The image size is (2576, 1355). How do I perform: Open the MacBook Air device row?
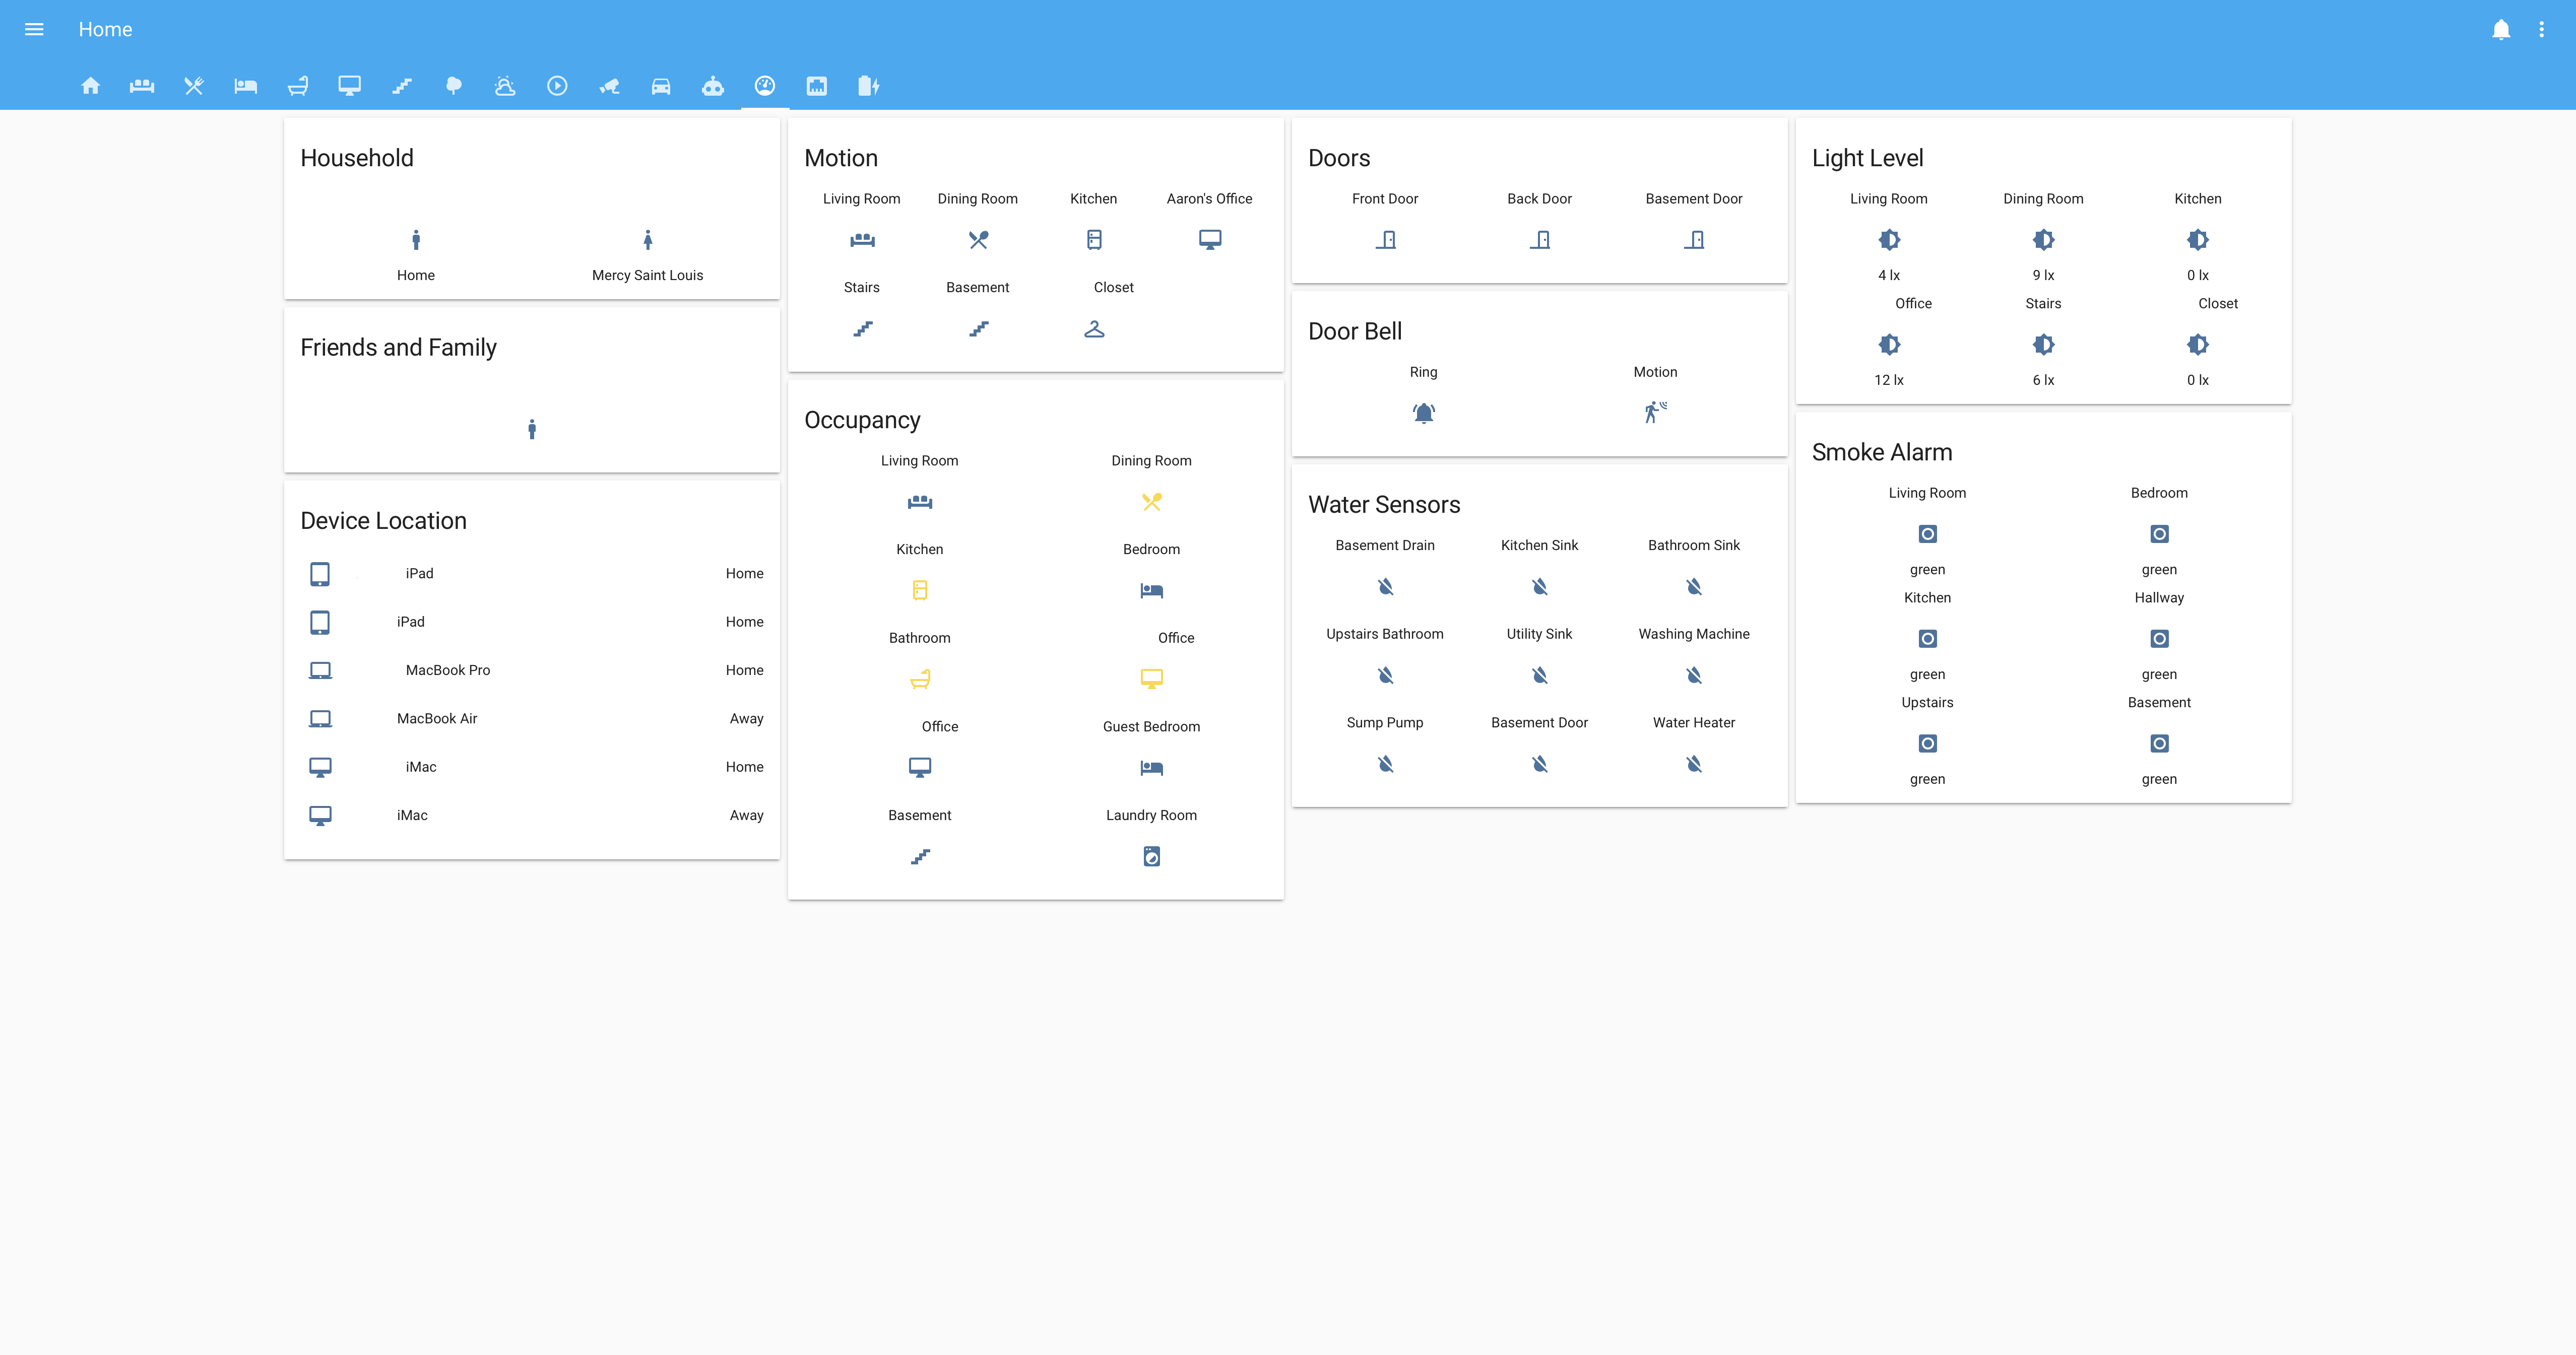click(x=531, y=718)
